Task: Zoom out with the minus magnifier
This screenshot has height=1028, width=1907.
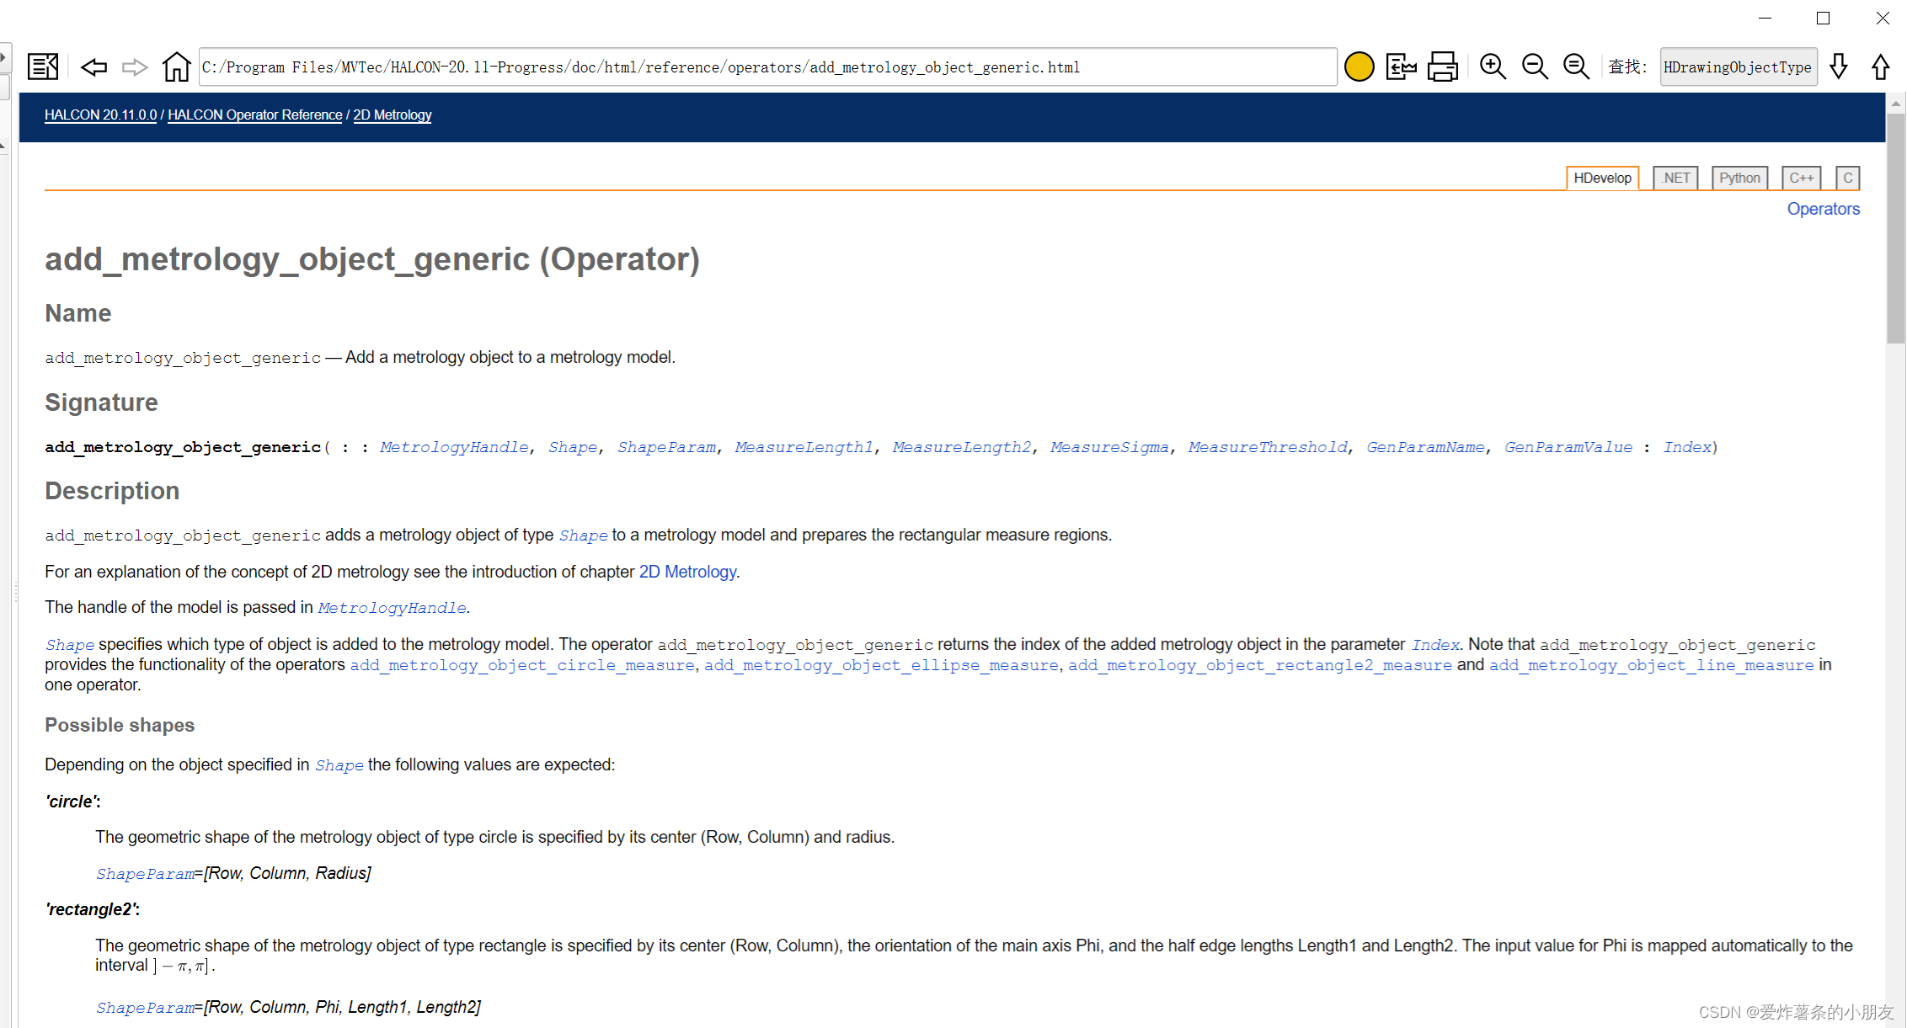Action: click(x=1535, y=67)
